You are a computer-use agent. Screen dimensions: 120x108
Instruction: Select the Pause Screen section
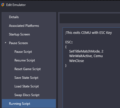tap(18, 43)
